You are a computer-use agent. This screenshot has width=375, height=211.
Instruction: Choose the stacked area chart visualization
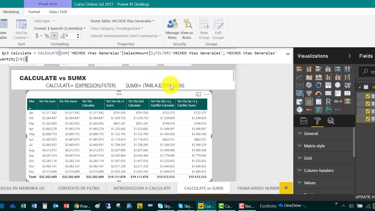[319, 77]
